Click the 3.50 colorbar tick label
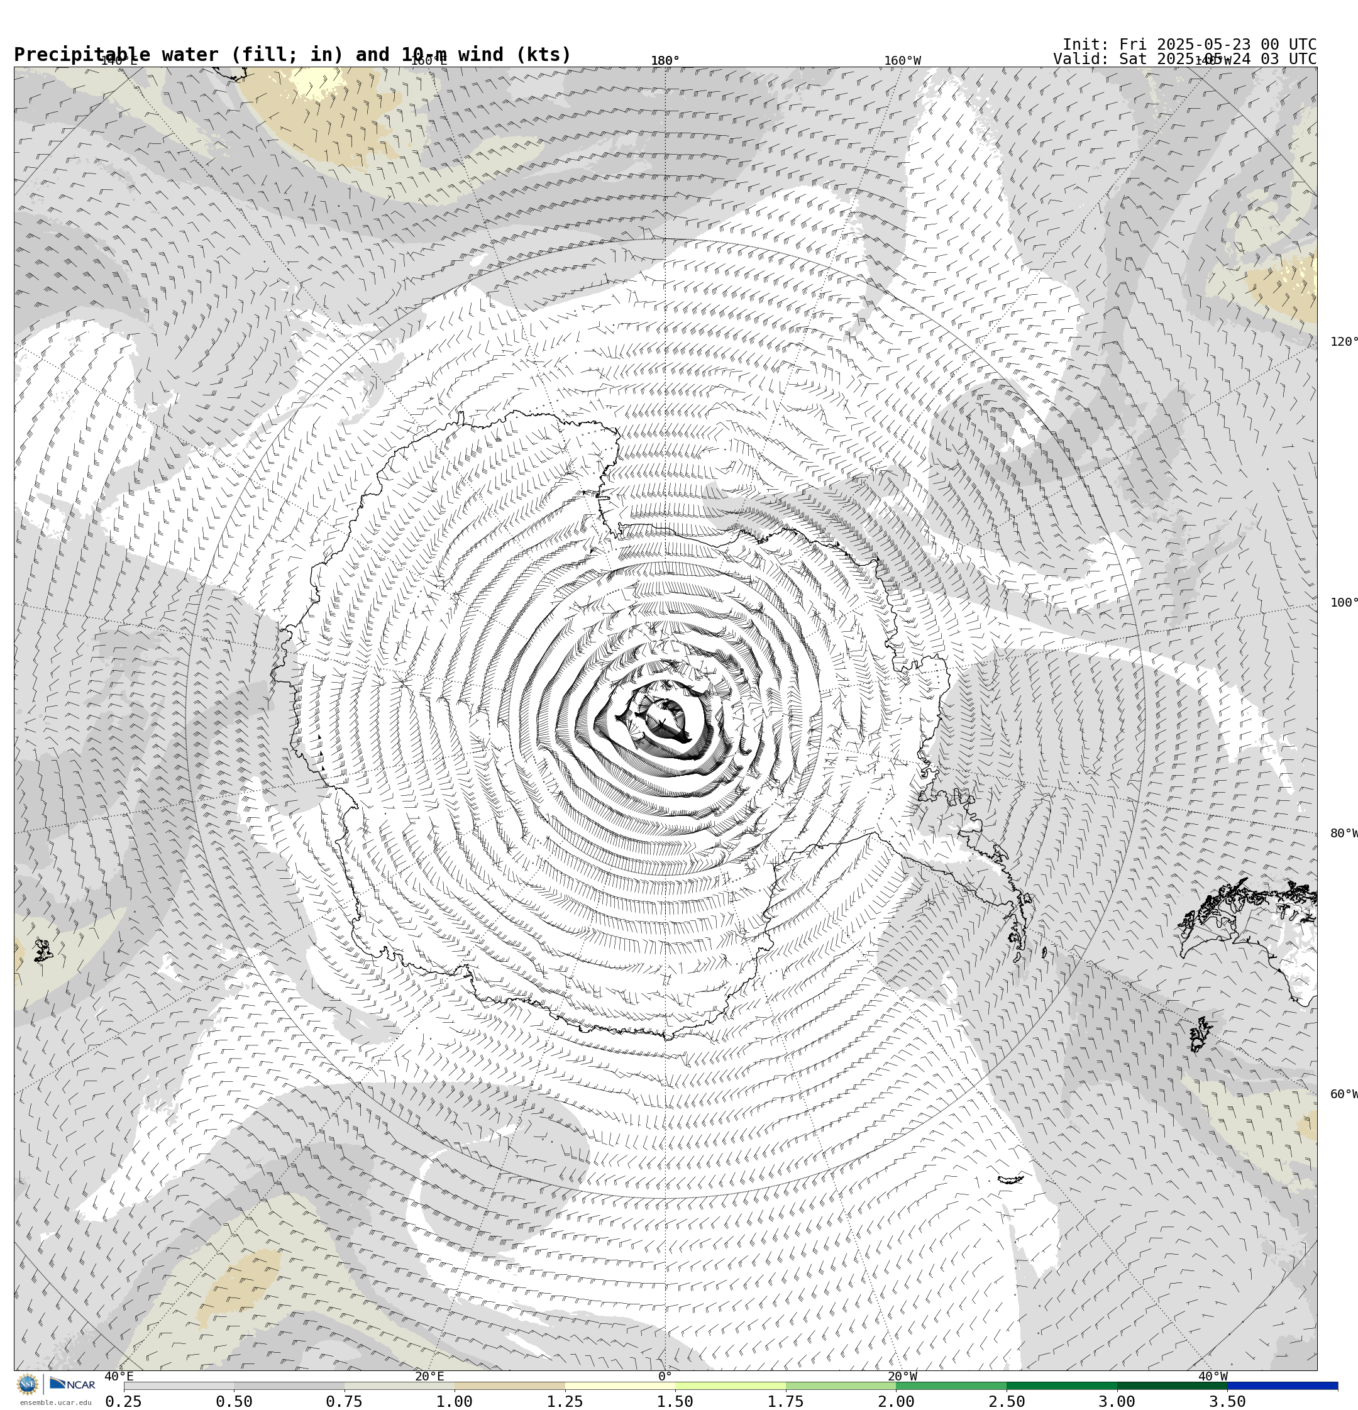This screenshot has height=1410, width=1358. [x=1227, y=1401]
